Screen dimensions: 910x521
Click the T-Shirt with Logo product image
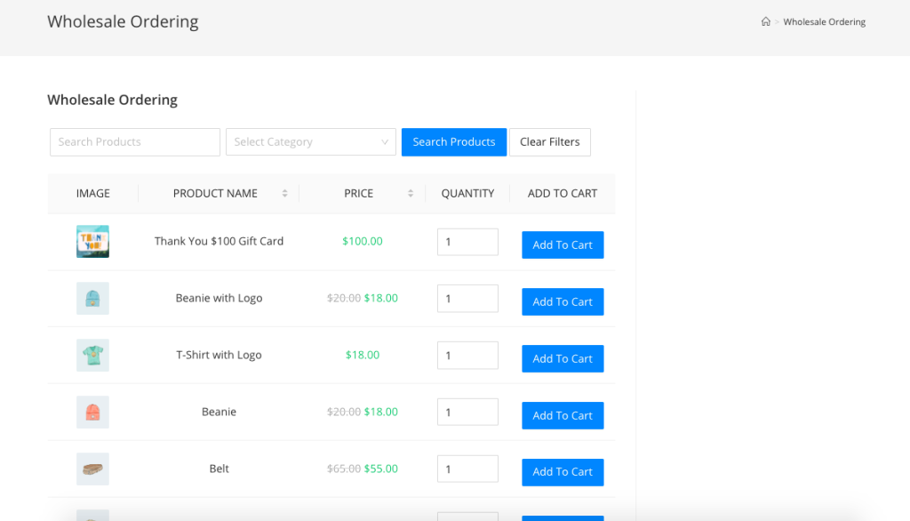92,356
